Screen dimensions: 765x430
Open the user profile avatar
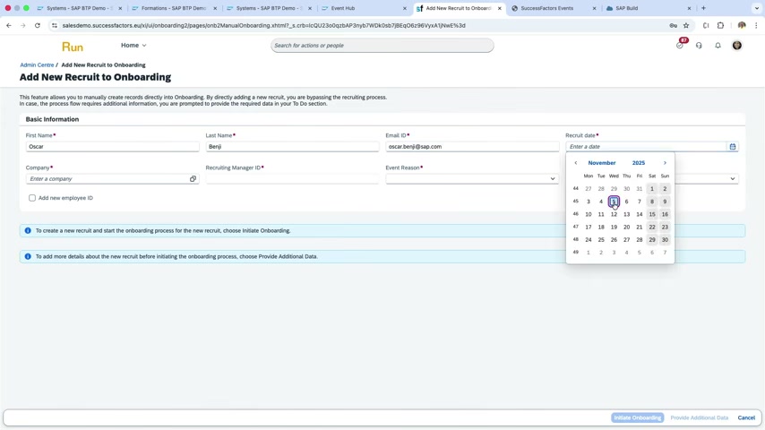tap(736, 46)
